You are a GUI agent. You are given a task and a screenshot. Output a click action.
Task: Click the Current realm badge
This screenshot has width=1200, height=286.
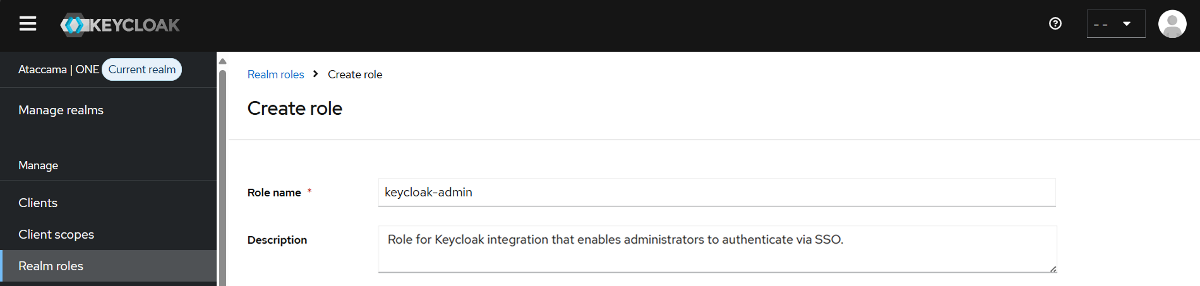tap(142, 69)
